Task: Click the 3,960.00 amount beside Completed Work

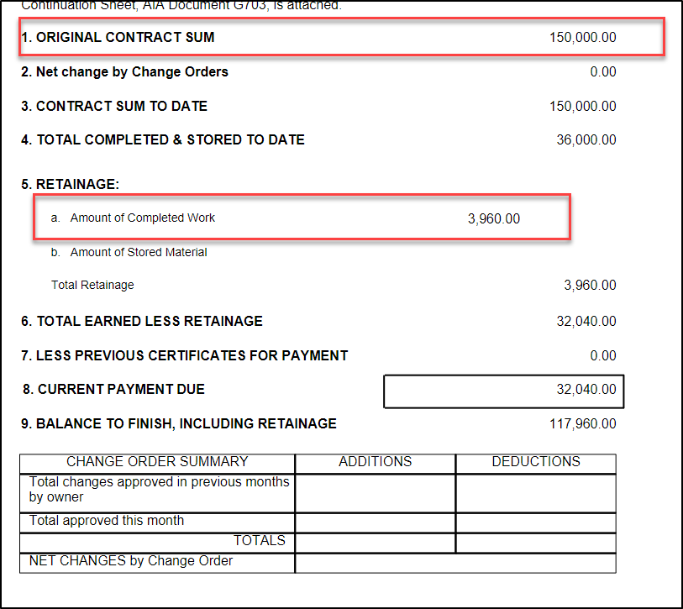Action: tap(493, 219)
